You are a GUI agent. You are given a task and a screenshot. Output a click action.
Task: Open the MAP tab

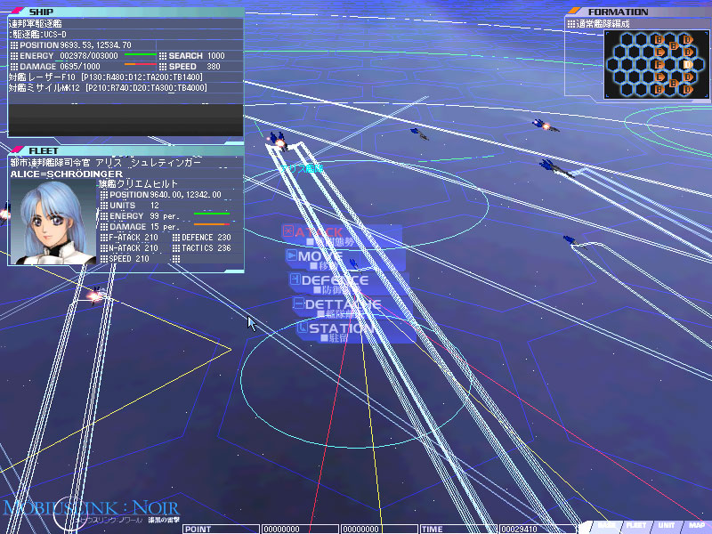(x=696, y=526)
